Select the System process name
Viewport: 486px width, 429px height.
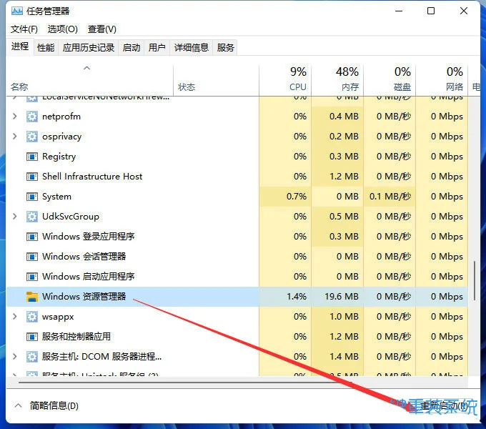coord(56,197)
